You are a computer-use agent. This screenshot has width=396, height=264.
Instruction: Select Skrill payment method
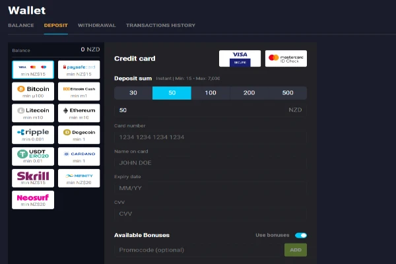(x=33, y=178)
